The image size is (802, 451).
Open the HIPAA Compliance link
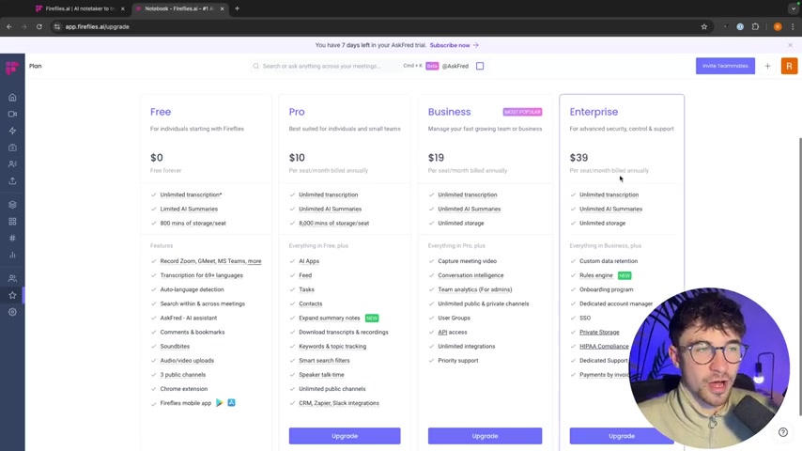(x=604, y=347)
